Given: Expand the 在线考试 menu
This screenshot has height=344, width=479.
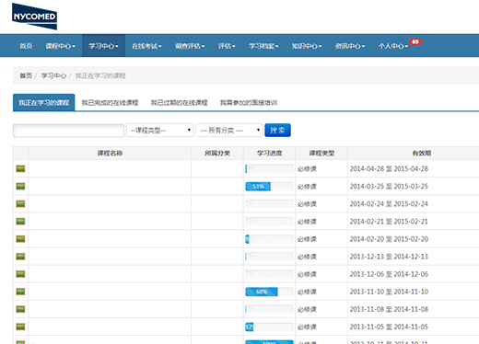Looking at the screenshot, I should pos(146,46).
